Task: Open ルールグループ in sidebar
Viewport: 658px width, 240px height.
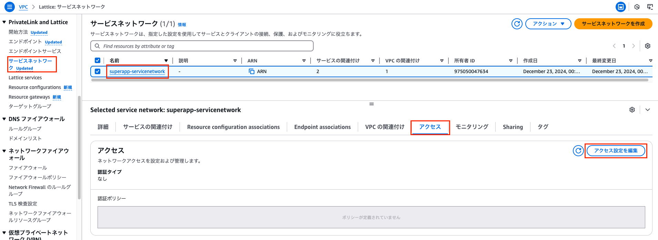Action: tap(25, 129)
